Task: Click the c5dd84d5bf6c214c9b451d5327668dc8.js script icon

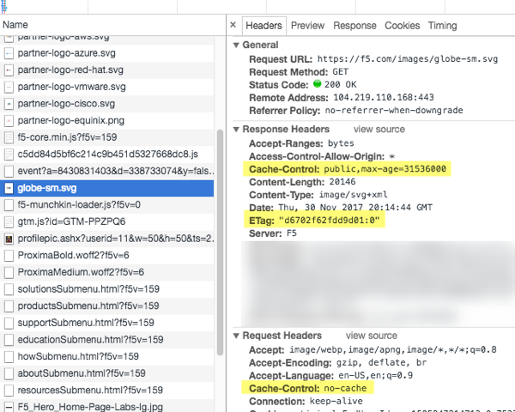Action: 9,154
